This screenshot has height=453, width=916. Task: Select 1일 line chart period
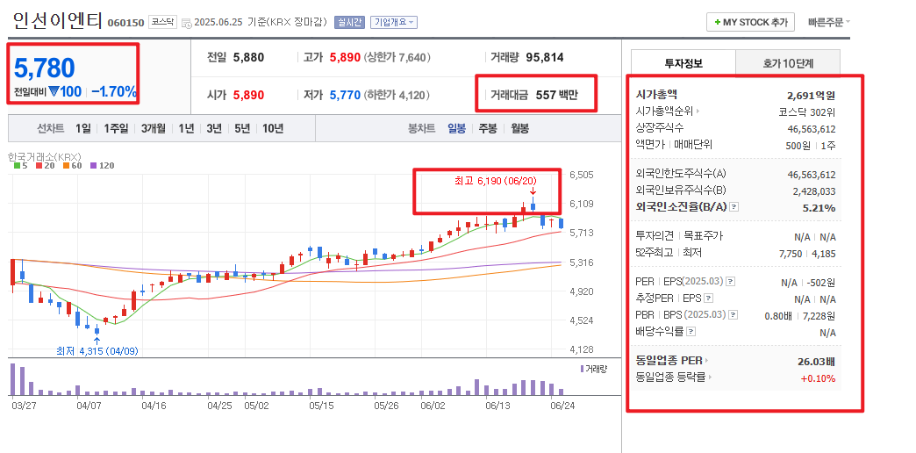pos(83,128)
